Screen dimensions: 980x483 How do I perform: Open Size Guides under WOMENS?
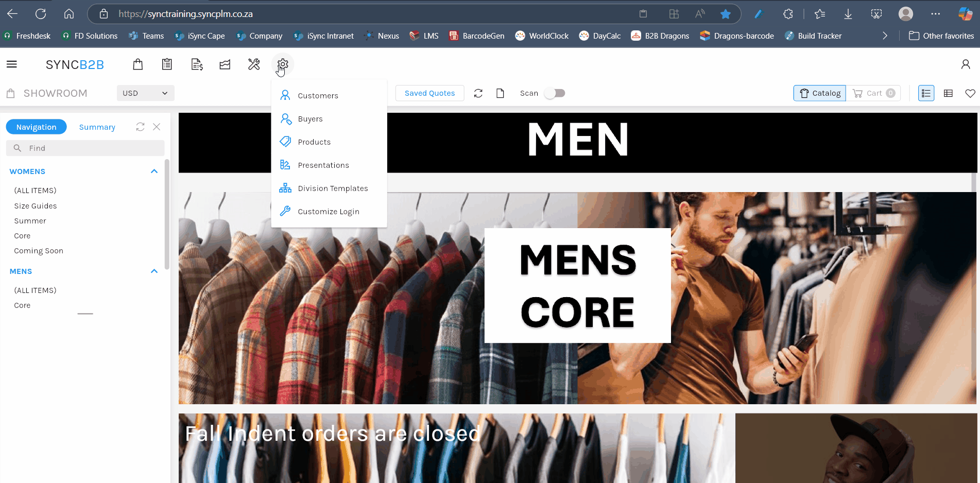point(36,206)
